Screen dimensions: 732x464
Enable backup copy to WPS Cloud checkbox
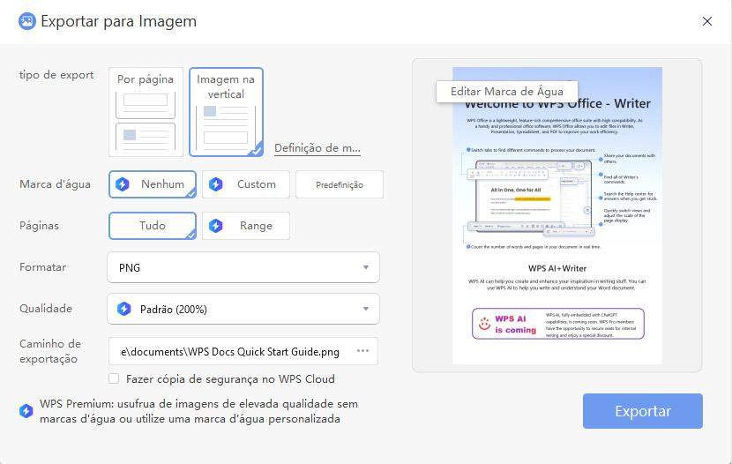[x=114, y=378]
